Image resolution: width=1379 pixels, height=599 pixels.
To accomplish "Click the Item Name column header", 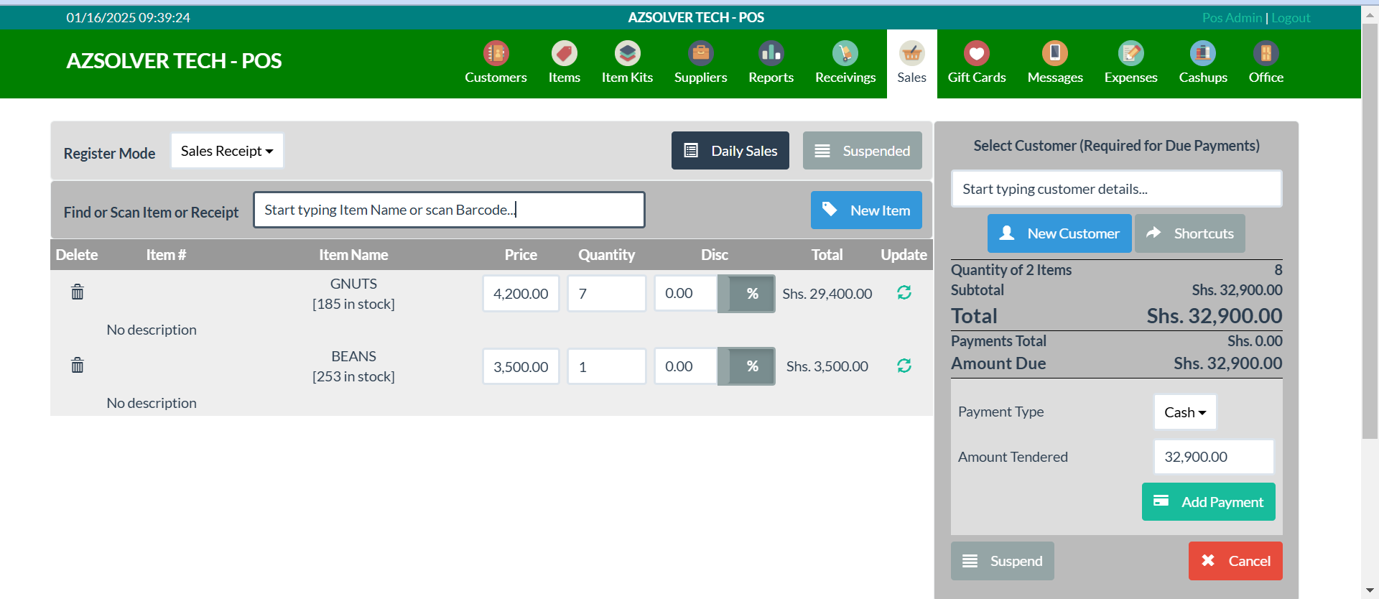I will click(353, 255).
